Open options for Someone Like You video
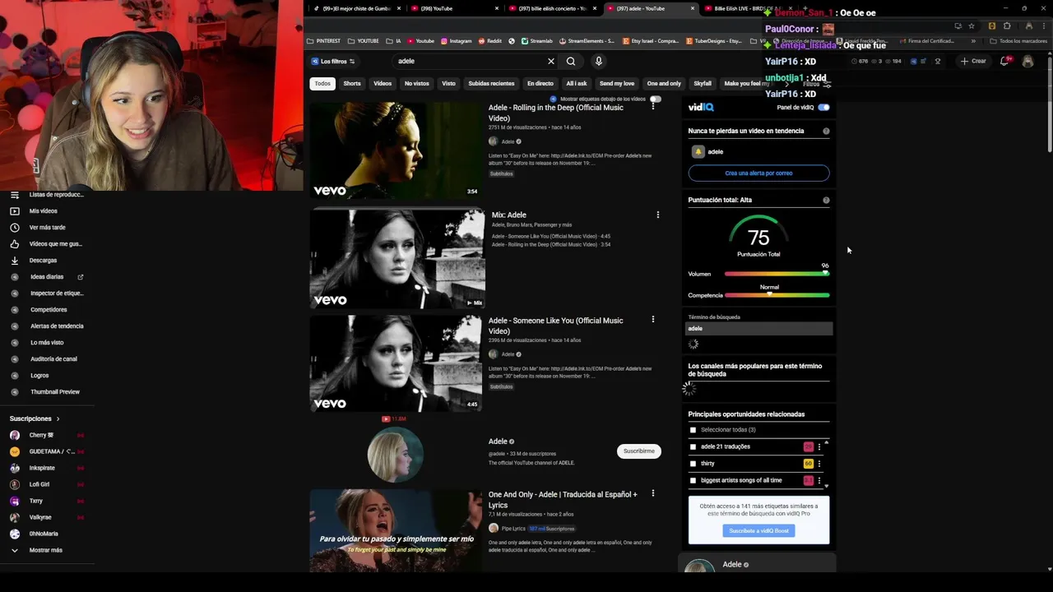Image resolution: width=1053 pixels, height=592 pixels. coord(653,319)
